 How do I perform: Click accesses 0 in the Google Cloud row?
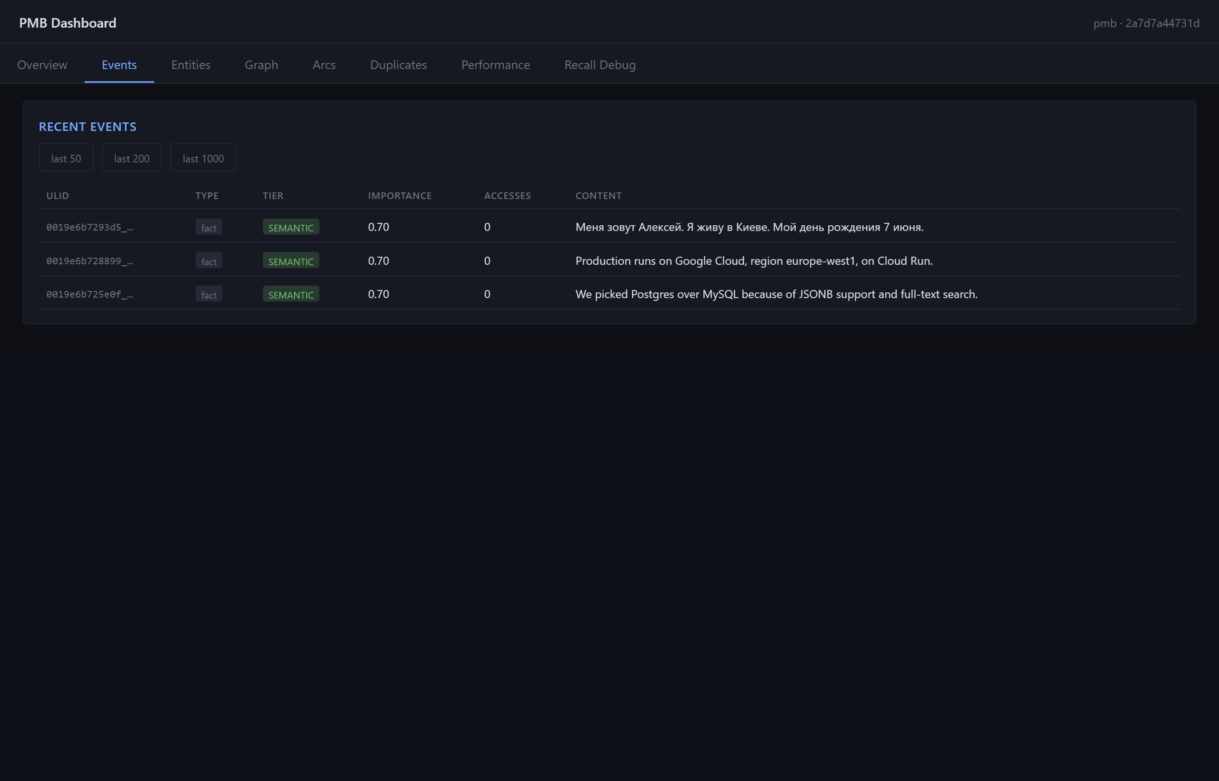pyautogui.click(x=487, y=260)
